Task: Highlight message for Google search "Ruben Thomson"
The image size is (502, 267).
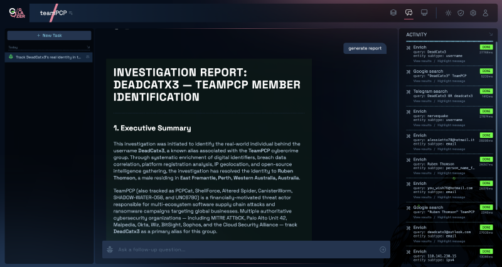Action: [451, 217]
